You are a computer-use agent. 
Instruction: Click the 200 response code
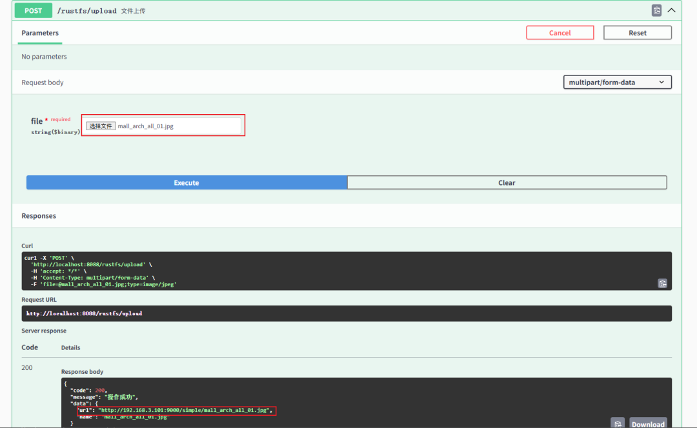(27, 367)
